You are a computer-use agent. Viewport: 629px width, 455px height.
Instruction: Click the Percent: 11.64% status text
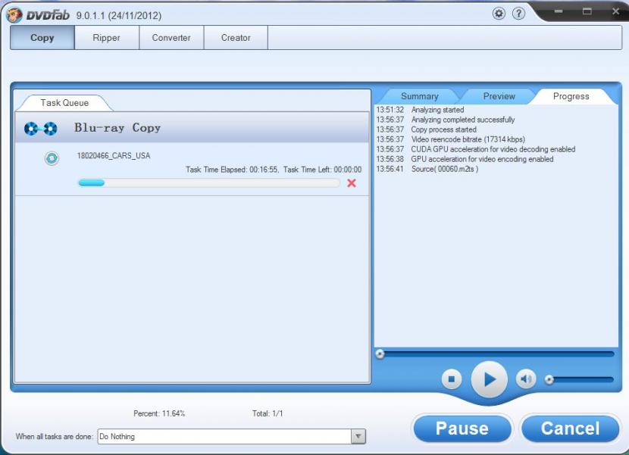coord(159,413)
